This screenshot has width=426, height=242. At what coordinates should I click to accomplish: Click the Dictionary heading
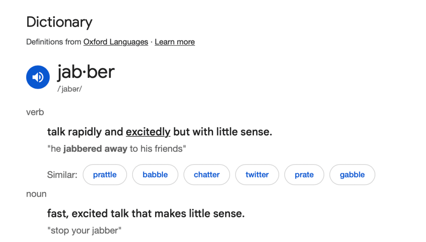[59, 22]
